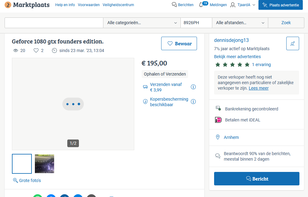The image size is (308, 197).
Task: Open the Berichten chat icon
Action: [174, 5]
